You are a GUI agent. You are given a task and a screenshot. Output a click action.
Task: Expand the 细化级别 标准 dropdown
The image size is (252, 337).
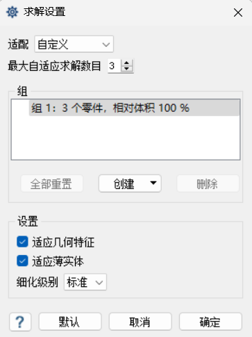point(85,282)
